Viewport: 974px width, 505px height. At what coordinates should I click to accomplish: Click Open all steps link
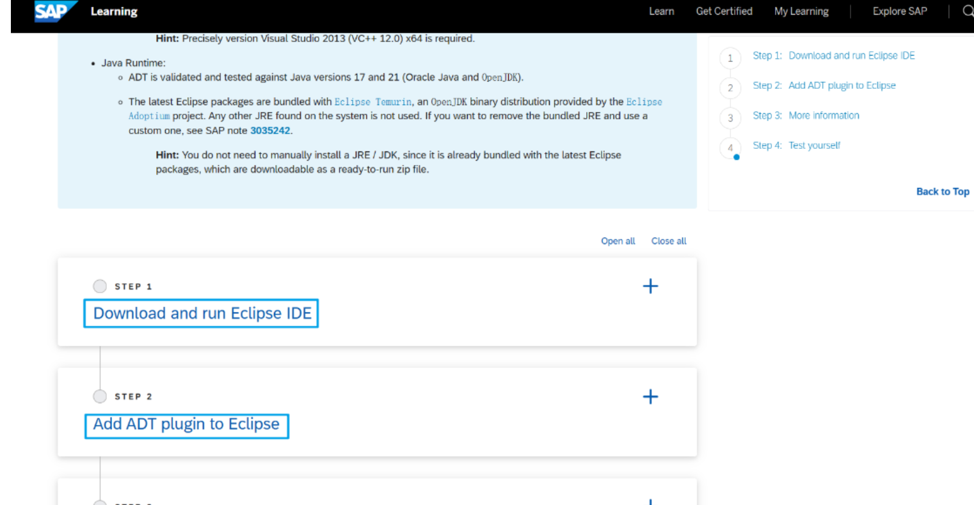(618, 241)
